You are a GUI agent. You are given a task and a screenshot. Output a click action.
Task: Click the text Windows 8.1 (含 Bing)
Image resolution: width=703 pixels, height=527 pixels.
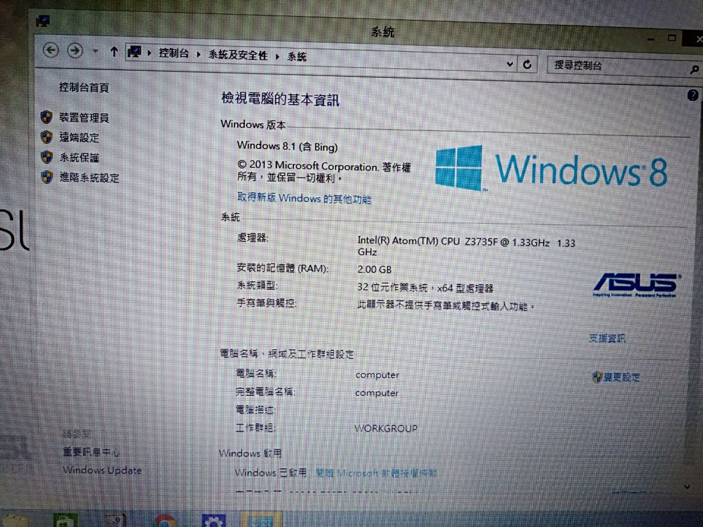(x=287, y=146)
